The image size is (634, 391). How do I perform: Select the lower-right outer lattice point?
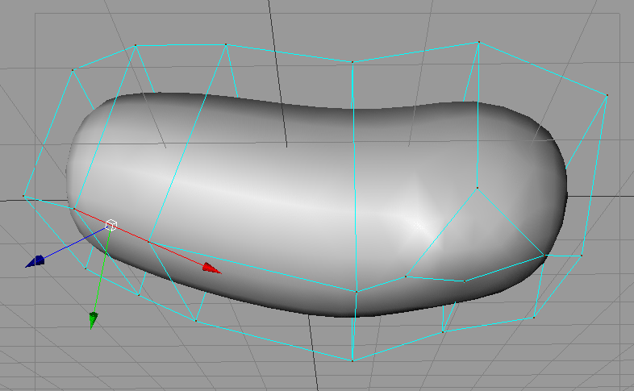582,256
